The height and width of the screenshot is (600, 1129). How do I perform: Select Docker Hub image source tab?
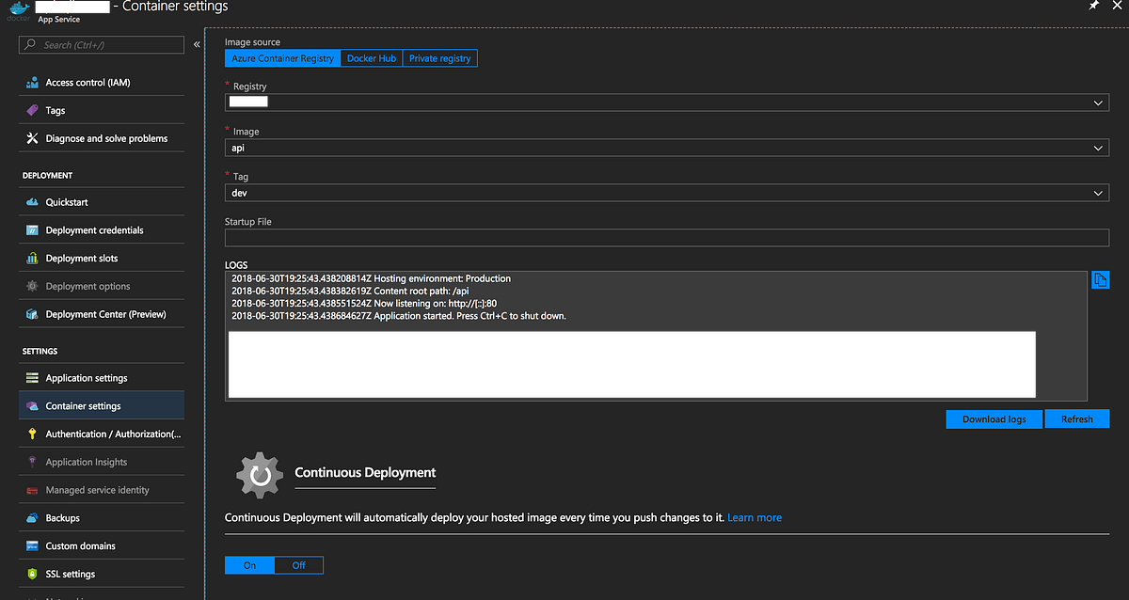(372, 58)
